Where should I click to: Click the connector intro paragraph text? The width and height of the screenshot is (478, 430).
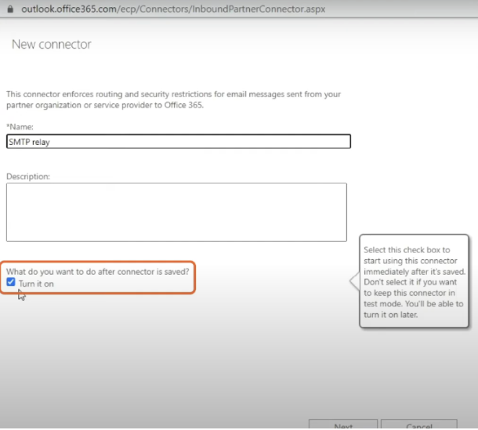pyautogui.click(x=172, y=100)
